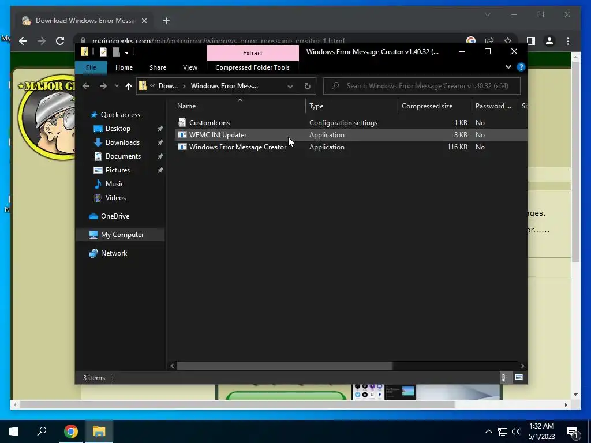591x443 pixels.
Task: Click scroll right arrow in Explorer file list
Action: click(x=522, y=366)
